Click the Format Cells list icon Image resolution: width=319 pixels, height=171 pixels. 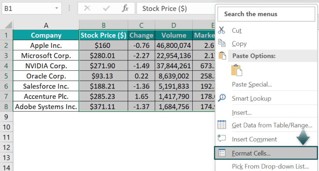pos(222,153)
